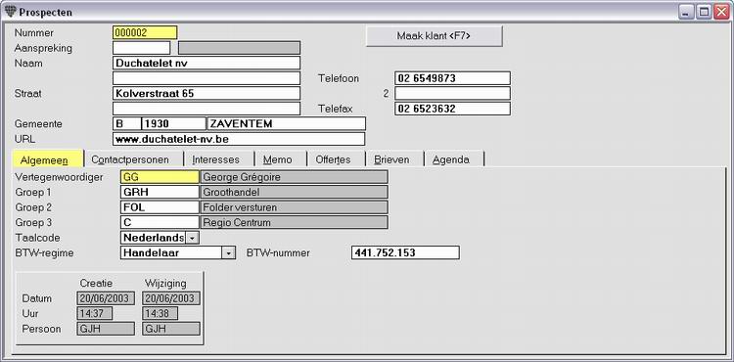Click the Gemeente label
Screen dimensions: 734x362
38,124
